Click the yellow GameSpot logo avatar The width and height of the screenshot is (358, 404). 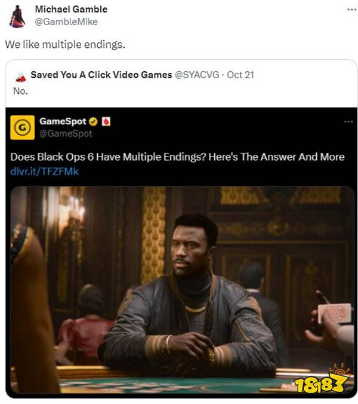click(23, 127)
